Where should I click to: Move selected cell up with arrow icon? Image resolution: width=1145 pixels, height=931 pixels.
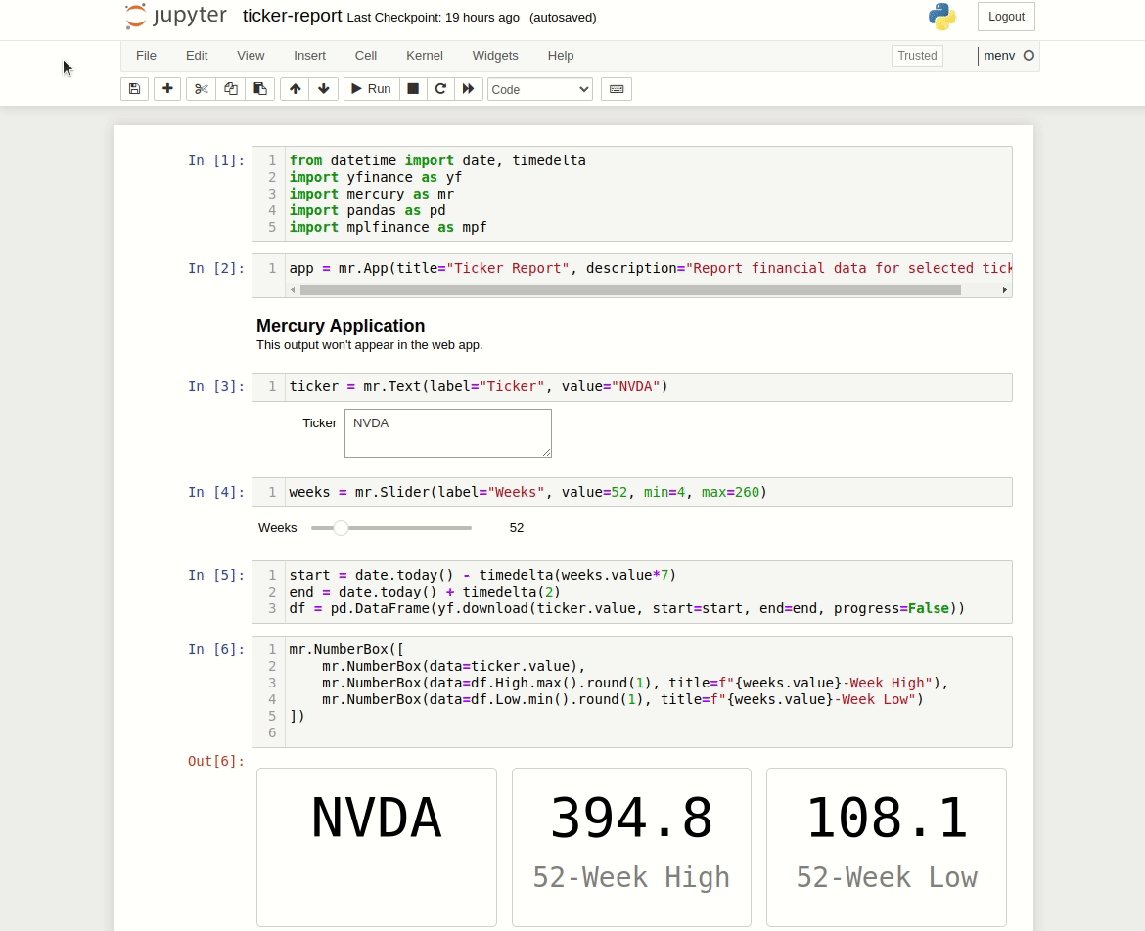point(295,89)
